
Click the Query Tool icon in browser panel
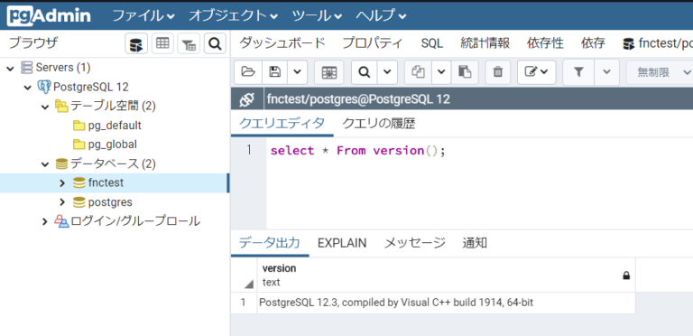click(135, 43)
